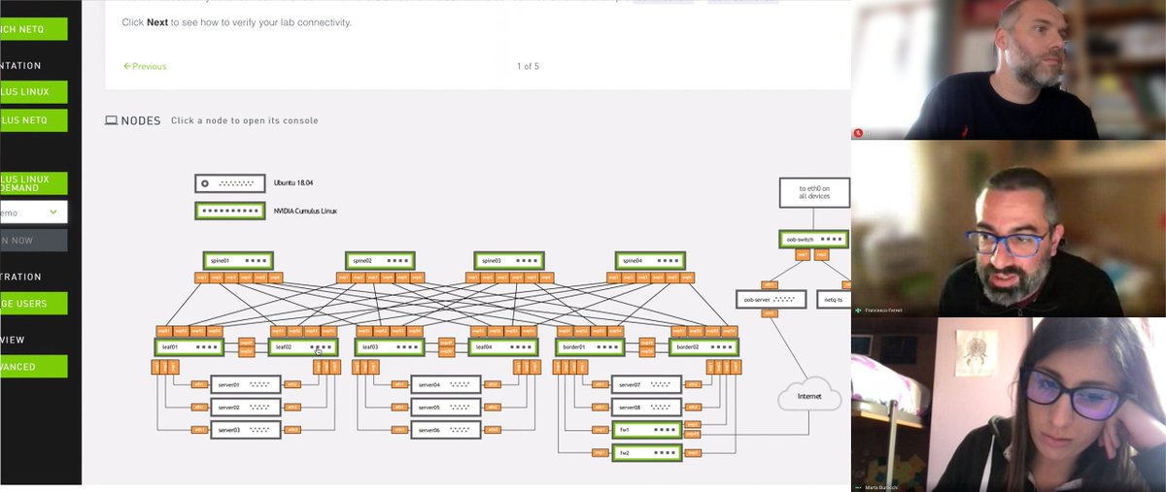Screen dimensions: 1166x492
Task: Open the fw1 firewall node console
Action: pos(646,429)
